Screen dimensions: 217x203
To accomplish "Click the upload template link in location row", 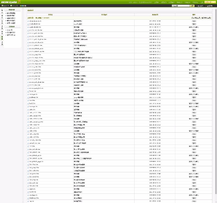I will [206, 18].
